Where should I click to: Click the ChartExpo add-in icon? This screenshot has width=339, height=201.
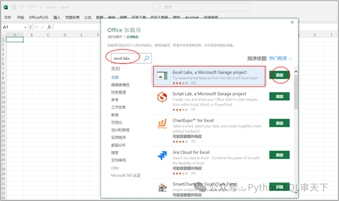pos(162,124)
